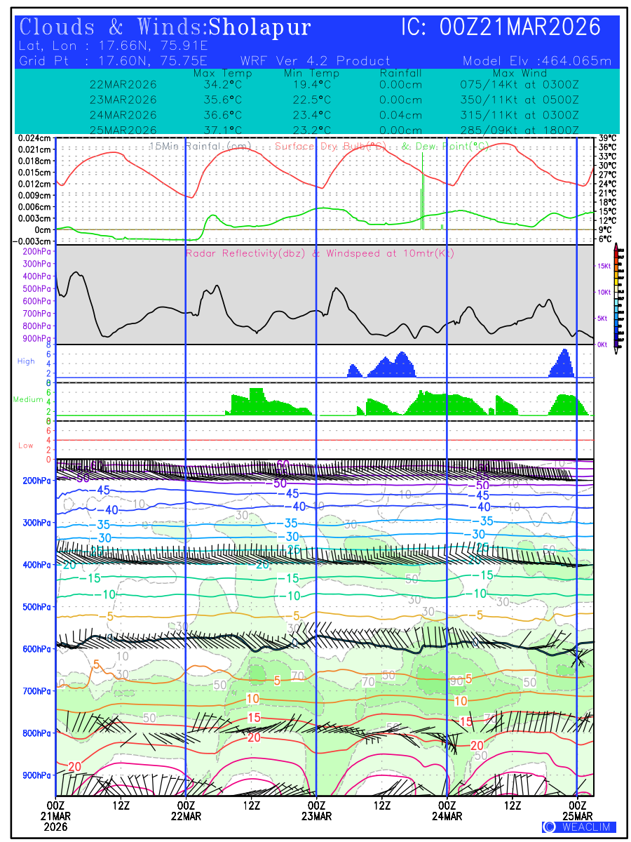Click the Max Temp column header

pos(222,74)
